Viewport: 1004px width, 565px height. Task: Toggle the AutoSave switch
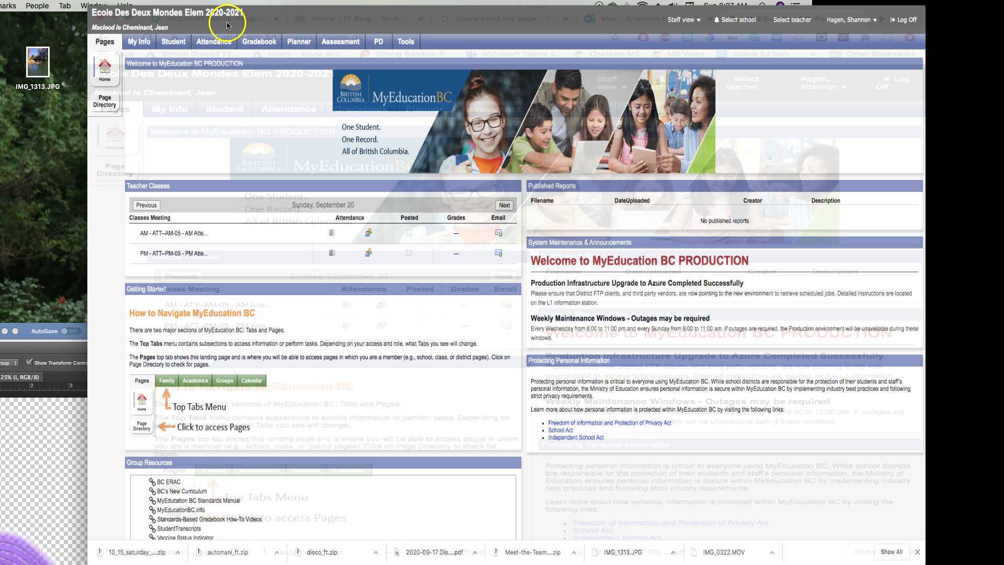point(70,331)
